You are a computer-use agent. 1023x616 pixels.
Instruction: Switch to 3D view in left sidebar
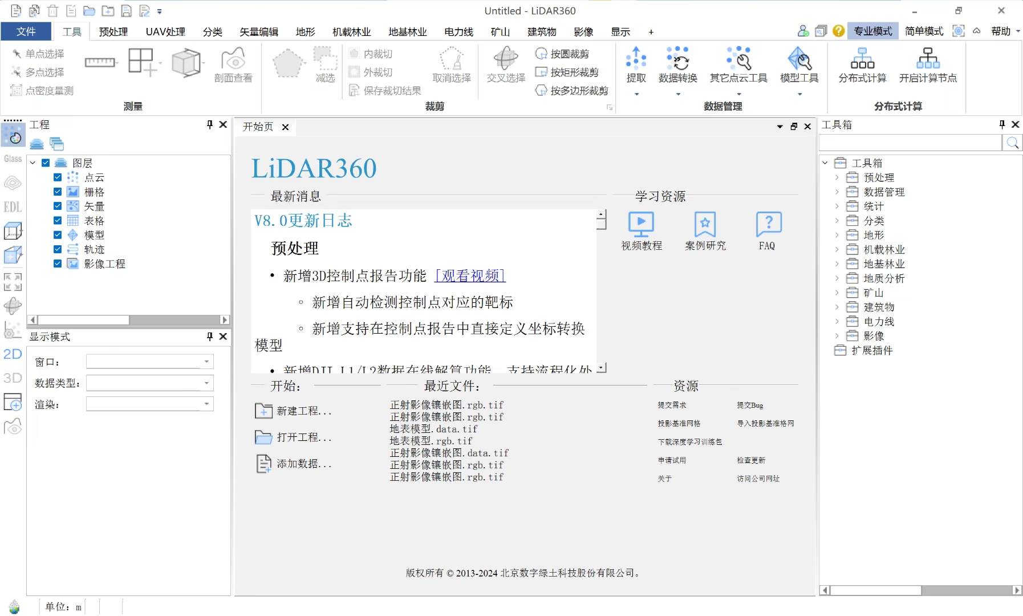tap(13, 378)
